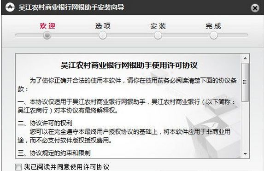Select the 欢迎 step label
The width and height of the screenshot is (264, 171).
(x=47, y=26)
